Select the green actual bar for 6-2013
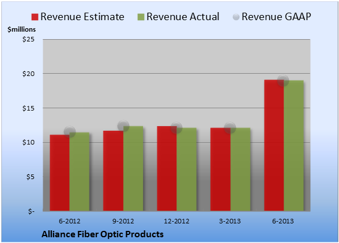Screen dimensions: 339x243 (294, 146)
